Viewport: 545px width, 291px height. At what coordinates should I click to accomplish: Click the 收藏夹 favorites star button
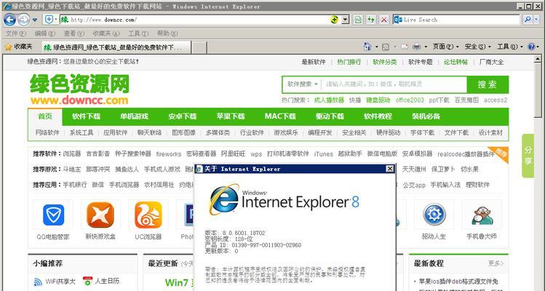click(x=19, y=47)
